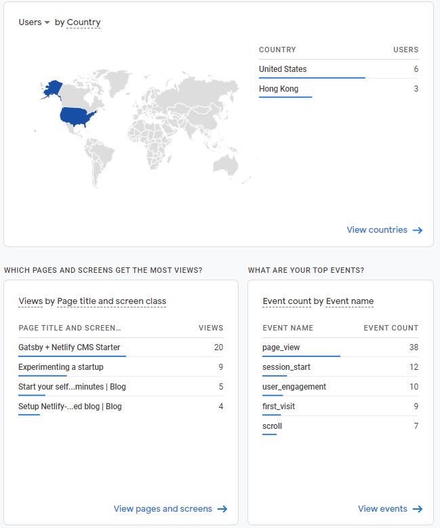Click arrow icon beside View countries
Viewport: 440px width, 528px height.
pyautogui.click(x=418, y=230)
